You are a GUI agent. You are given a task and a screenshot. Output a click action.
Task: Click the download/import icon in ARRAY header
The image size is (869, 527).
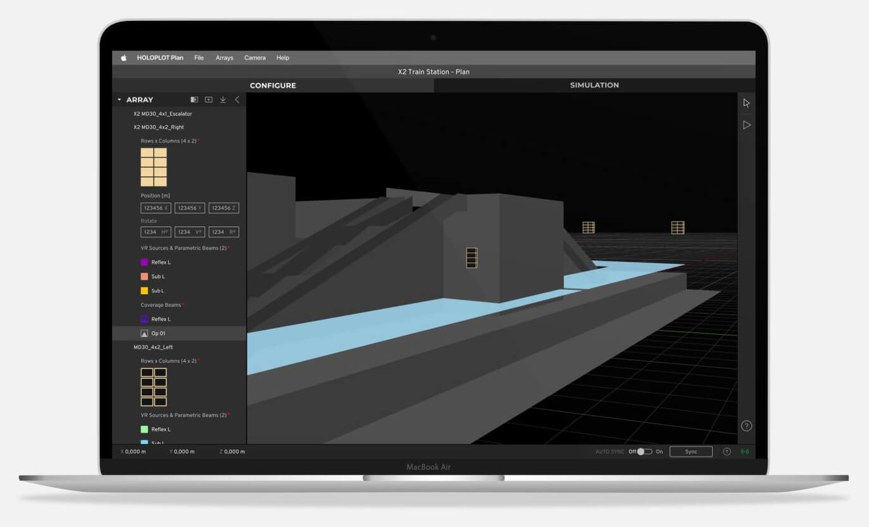coord(223,100)
